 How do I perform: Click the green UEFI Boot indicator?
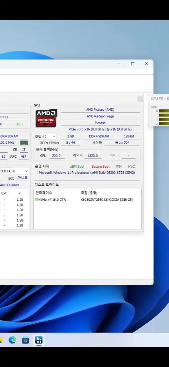click(77, 167)
